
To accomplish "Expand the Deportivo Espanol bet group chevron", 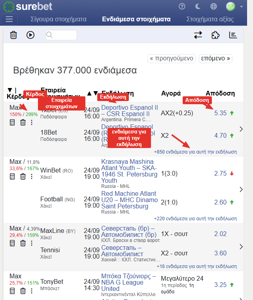I will [x=241, y=129].
